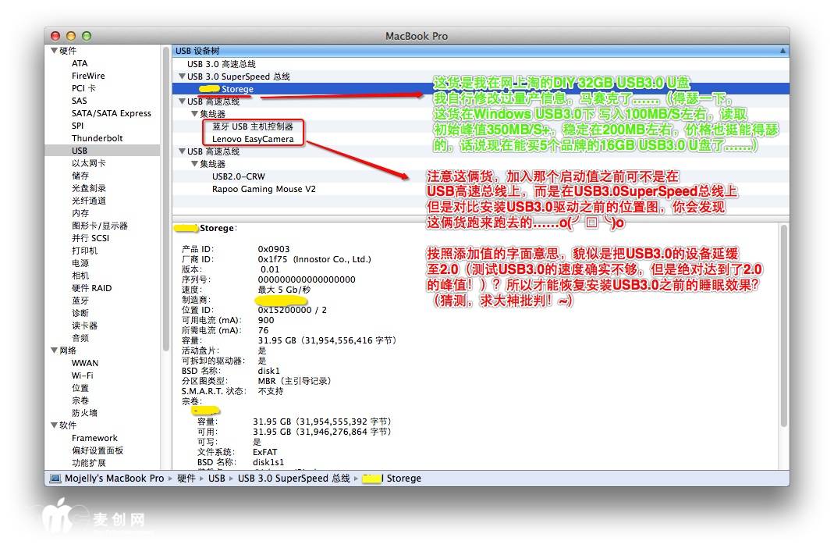Open SATA/SATA Express sidebar entry
Image resolution: width=834 pixels, height=548 pixels.
(111, 113)
